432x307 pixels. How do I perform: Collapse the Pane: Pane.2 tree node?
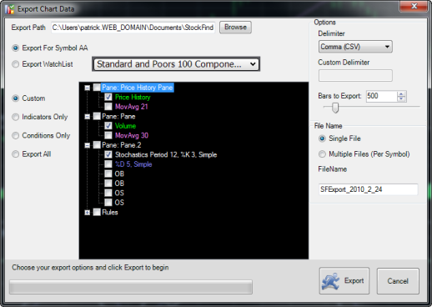pos(88,145)
